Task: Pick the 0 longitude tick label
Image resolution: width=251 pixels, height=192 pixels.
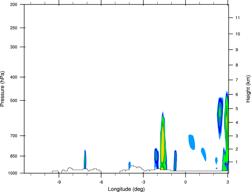Action: click(185, 182)
